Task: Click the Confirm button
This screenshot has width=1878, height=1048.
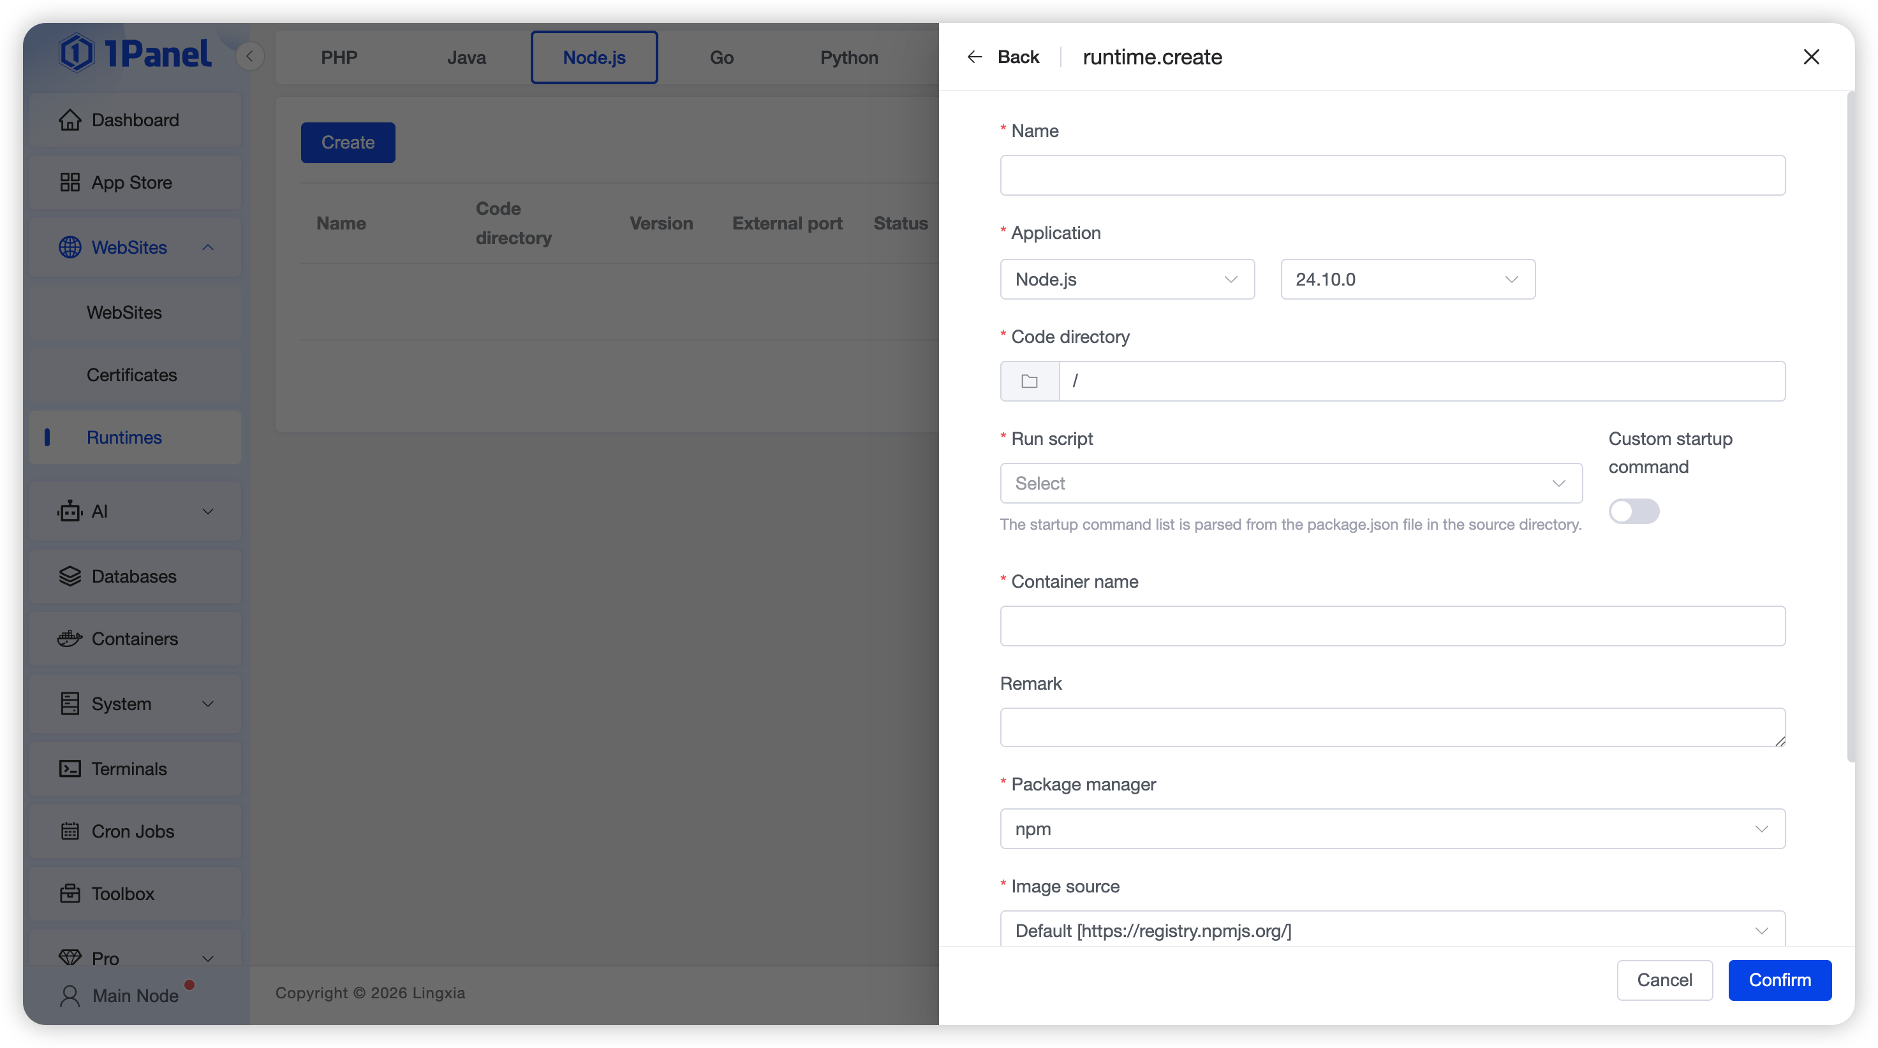Action: [x=1779, y=980]
